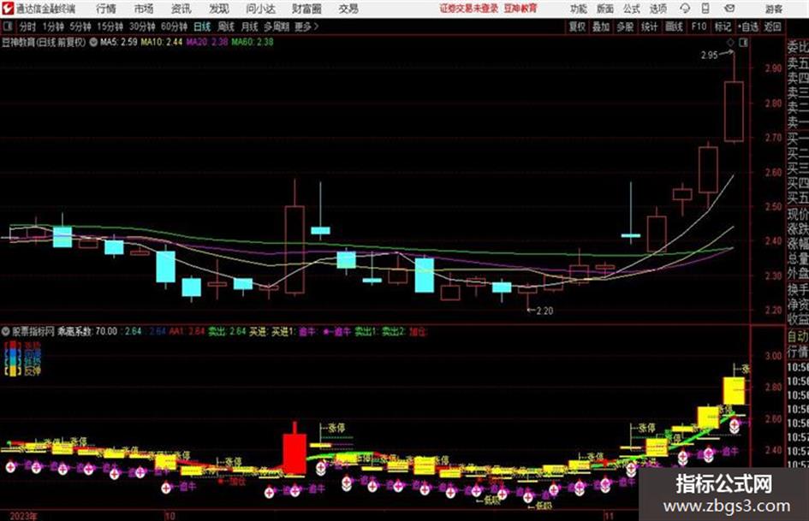Click the 证券交易未登录 status link
Image resolution: width=809 pixels, height=521 pixels.
tap(469, 9)
